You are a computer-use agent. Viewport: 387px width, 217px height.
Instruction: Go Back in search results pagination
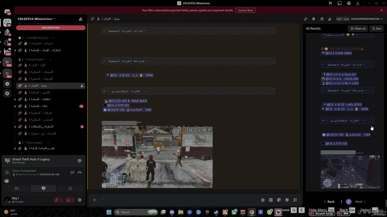329,202
